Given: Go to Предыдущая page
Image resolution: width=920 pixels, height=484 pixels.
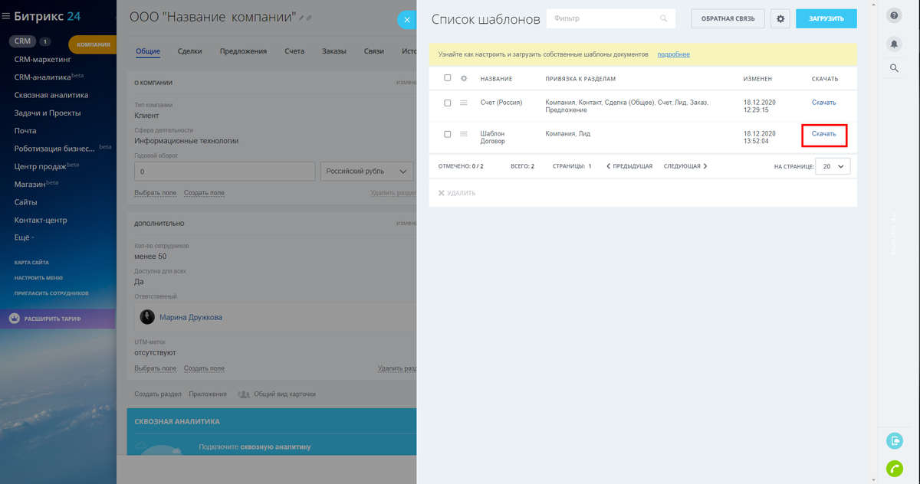Looking at the screenshot, I should [x=629, y=165].
